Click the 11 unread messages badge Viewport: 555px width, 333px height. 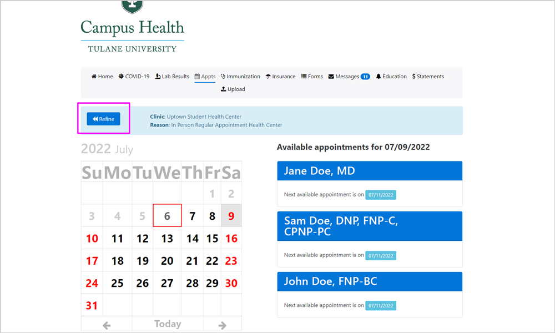click(x=365, y=77)
